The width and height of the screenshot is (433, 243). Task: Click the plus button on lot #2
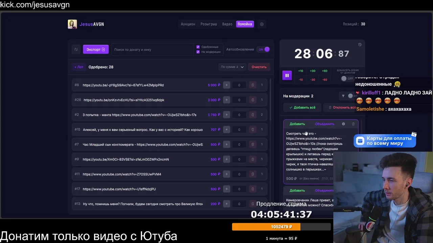(x=227, y=115)
